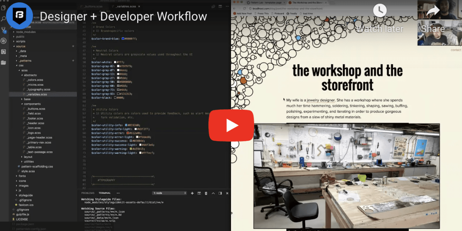Open the Debug view in activity bar
462x231 pixels.
tap(4, 40)
